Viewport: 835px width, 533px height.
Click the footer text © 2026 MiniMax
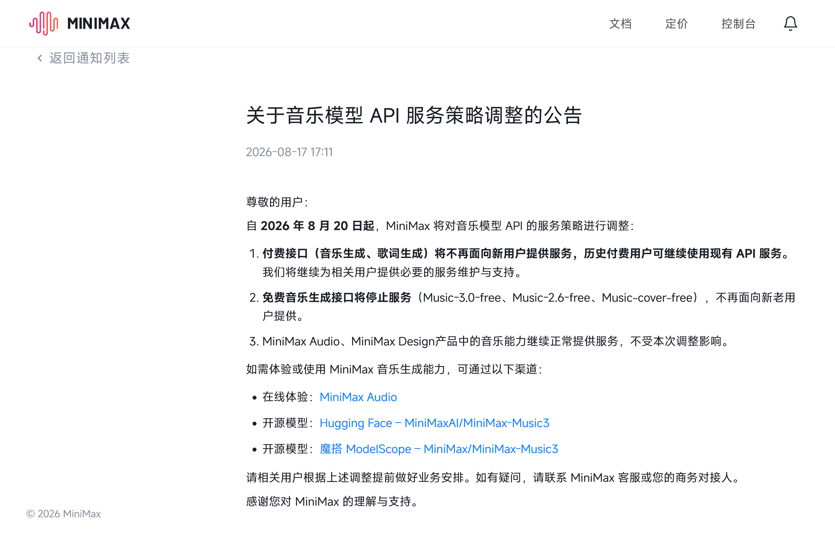[64, 514]
